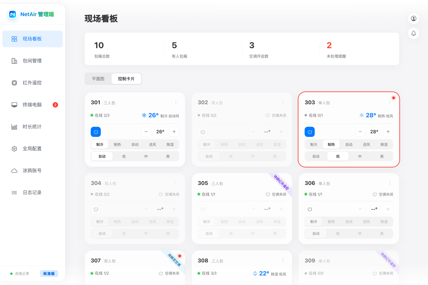Open 红外遥控 in sidebar

pos(33,83)
